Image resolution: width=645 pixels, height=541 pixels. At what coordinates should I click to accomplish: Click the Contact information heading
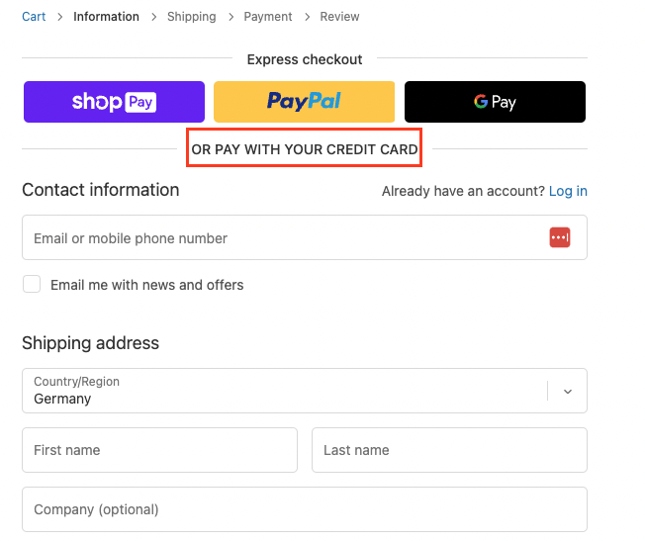[101, 190]
